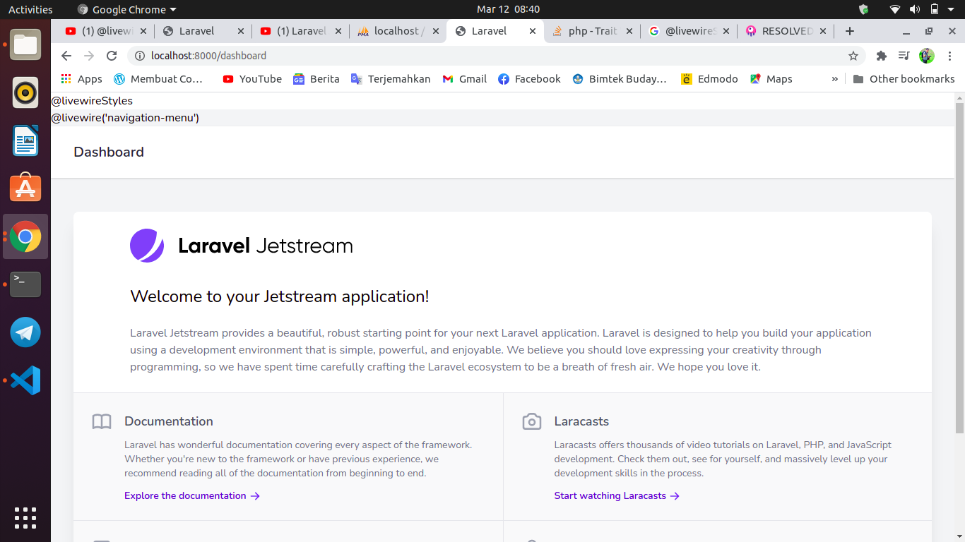The height and width of the screenshot is (542, 965).
Task: Bookmark this page with the star icon
Action: tap(853, 56)
